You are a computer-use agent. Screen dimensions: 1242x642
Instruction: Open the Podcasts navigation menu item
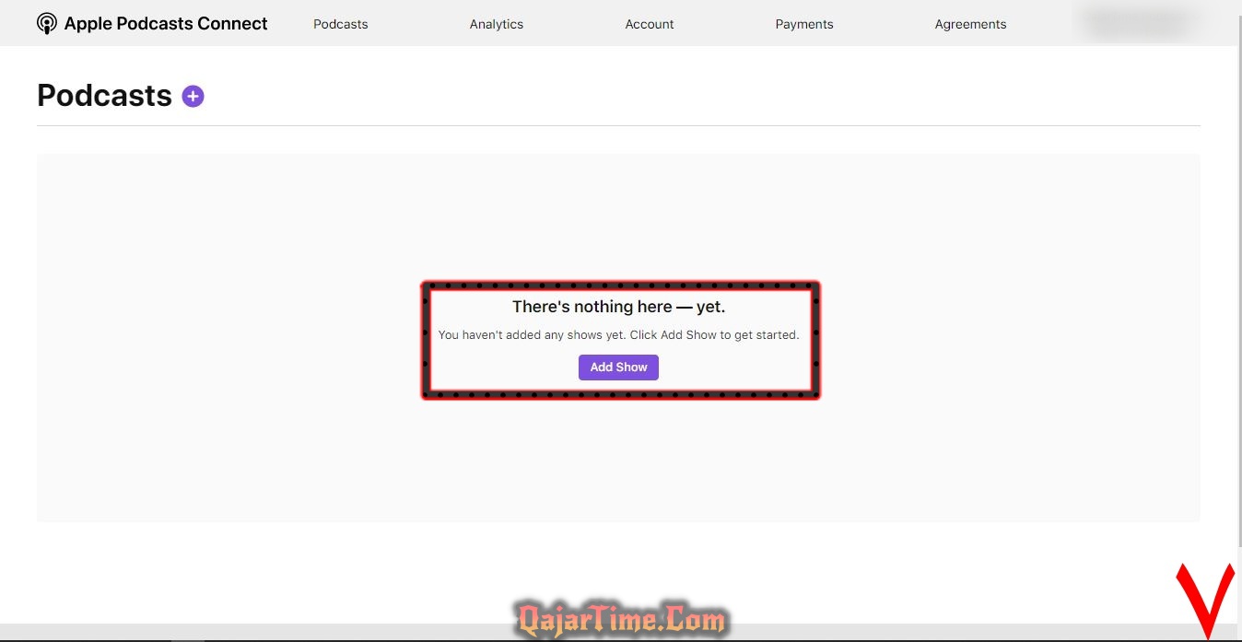340,24
